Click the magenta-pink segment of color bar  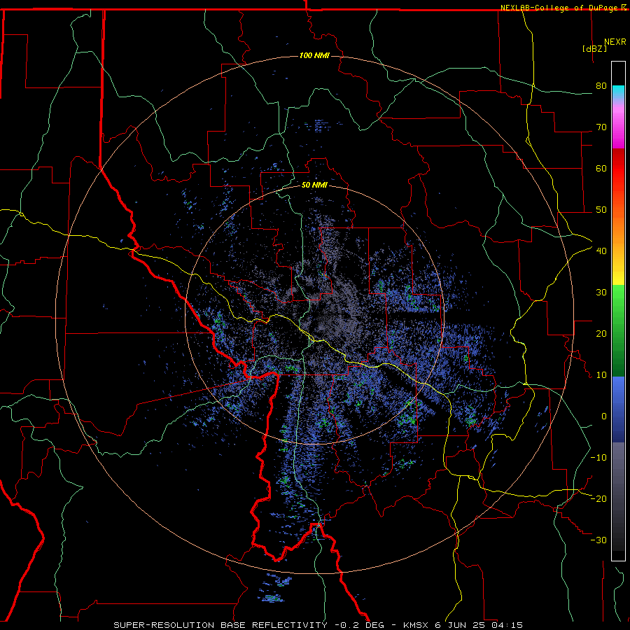(x=618, y=125)
